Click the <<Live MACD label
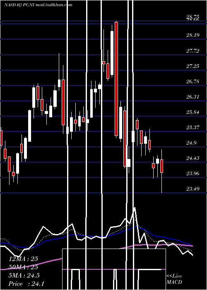This screenshot has height=290, width=207. point(174,279)
